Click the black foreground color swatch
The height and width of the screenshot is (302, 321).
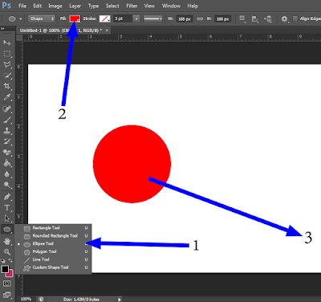5,269
